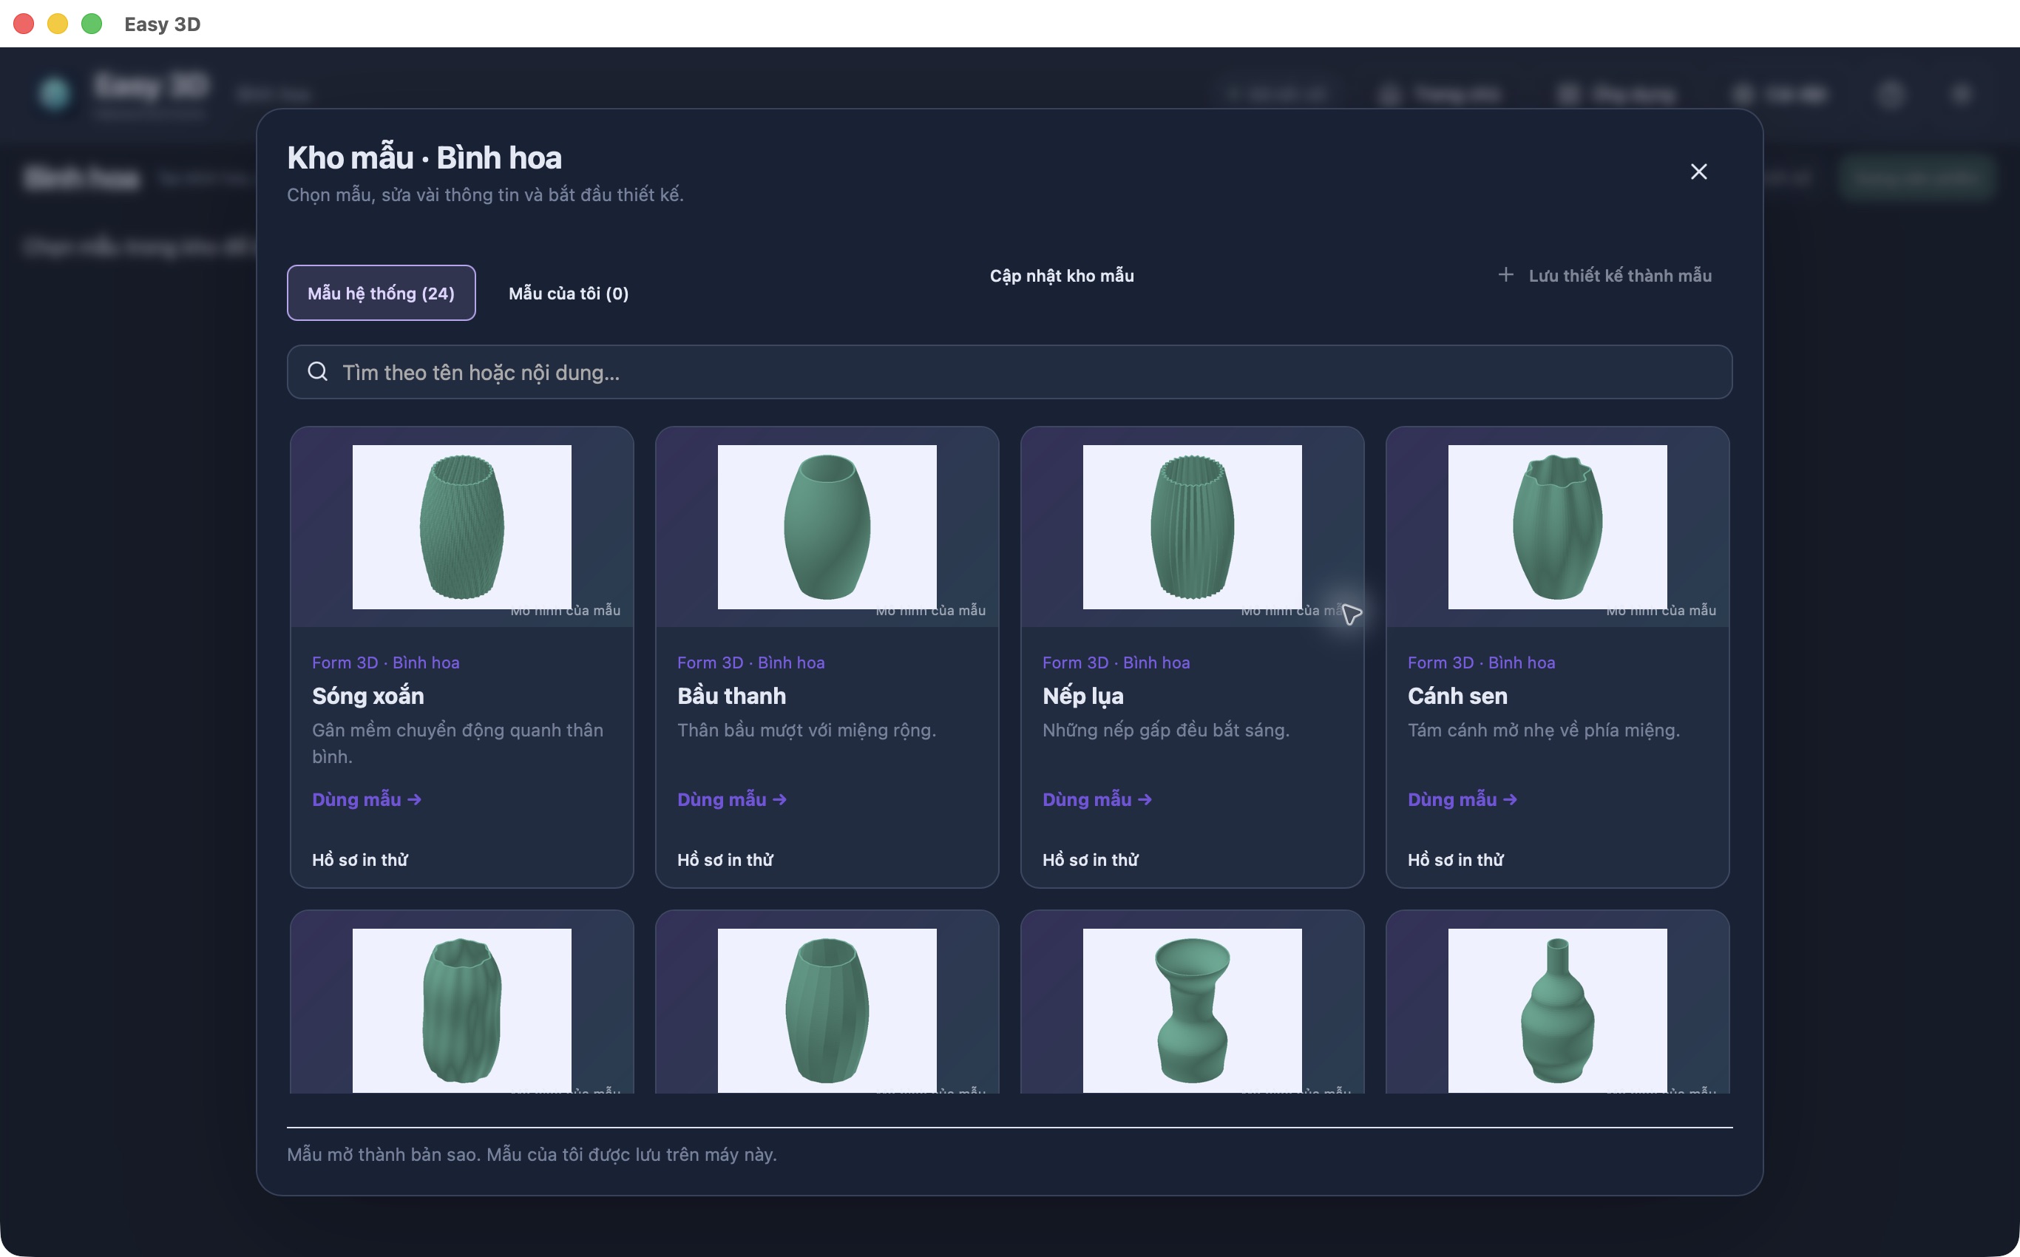Open the Bầu thanh vase thumbnail

tap(827, 527)
